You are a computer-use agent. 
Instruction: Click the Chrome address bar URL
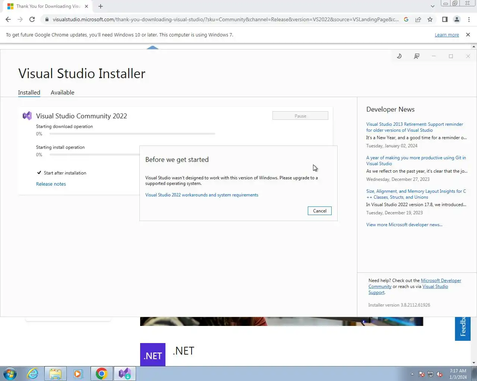225,19
